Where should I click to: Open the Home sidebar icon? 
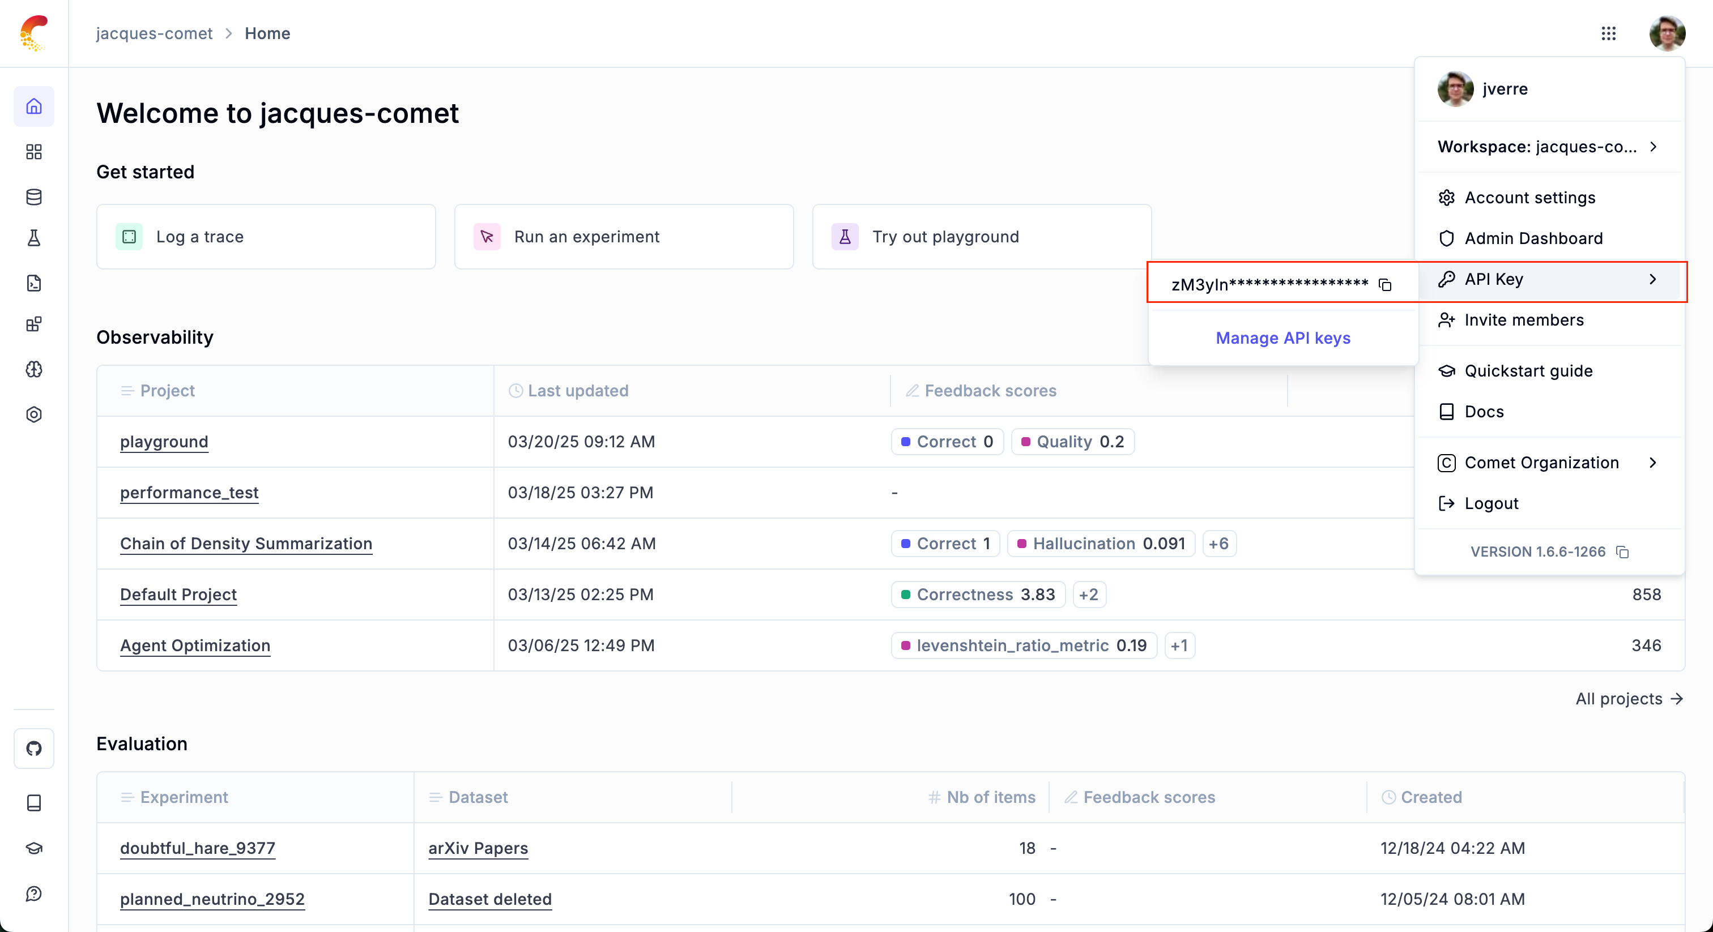(34, 106)
